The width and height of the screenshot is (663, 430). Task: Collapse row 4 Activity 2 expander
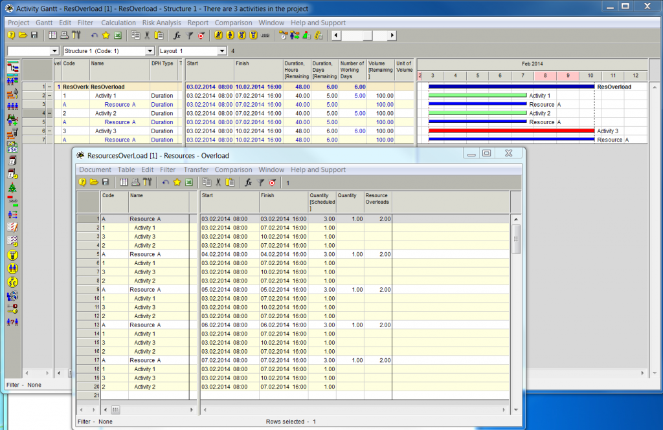pos(49,113)
